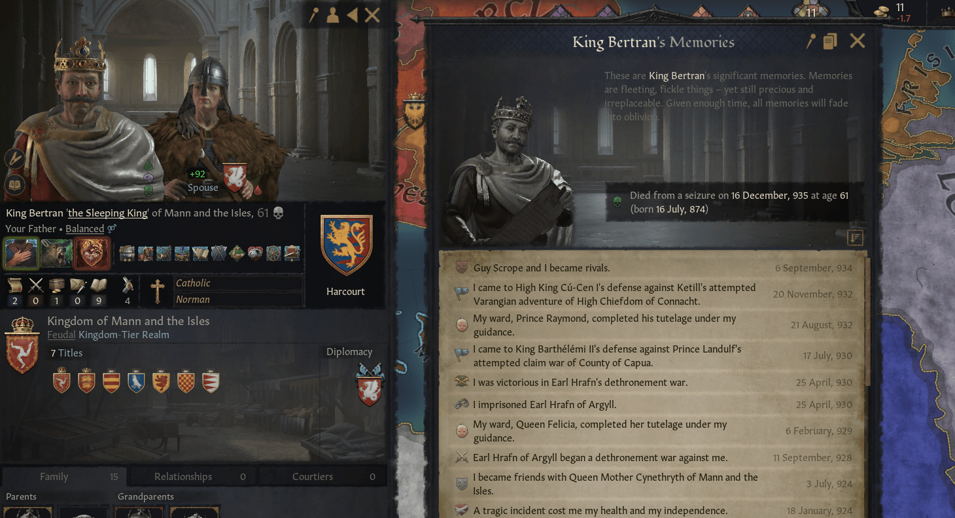Viewport: 955px width, 518px height.
Task: Click the Catholic faith cross icon
Action: (157, 291)
